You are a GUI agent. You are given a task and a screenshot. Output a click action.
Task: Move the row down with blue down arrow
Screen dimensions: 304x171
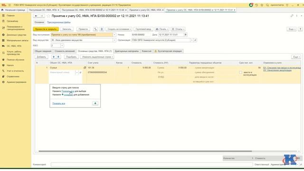pyautogui.click(x=58, y=57)
